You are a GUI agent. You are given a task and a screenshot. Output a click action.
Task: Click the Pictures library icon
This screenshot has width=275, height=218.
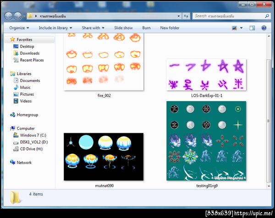pyautogui.click(x=16, y=94)
